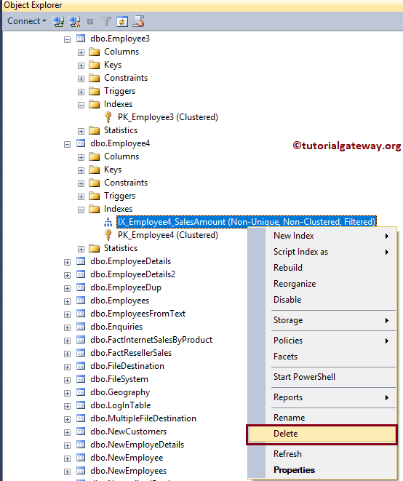Select dbo.FactResellerSales table icon
Screen dimensions: 403x481
point(81,353)
